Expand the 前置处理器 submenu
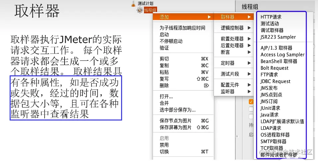This screenshot has height=161, width=318. (x=234, y=39)
